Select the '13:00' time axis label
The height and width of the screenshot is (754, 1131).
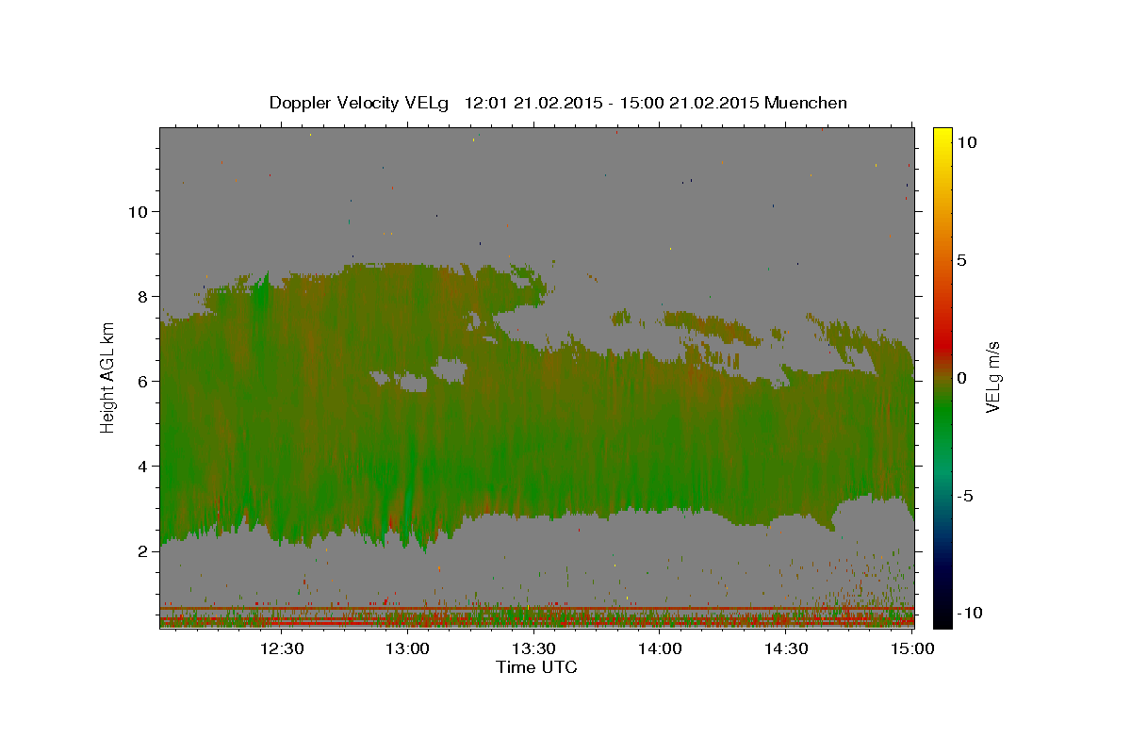(407, 649)
